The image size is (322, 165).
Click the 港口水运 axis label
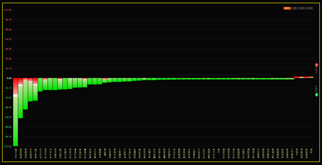point(233,154)
